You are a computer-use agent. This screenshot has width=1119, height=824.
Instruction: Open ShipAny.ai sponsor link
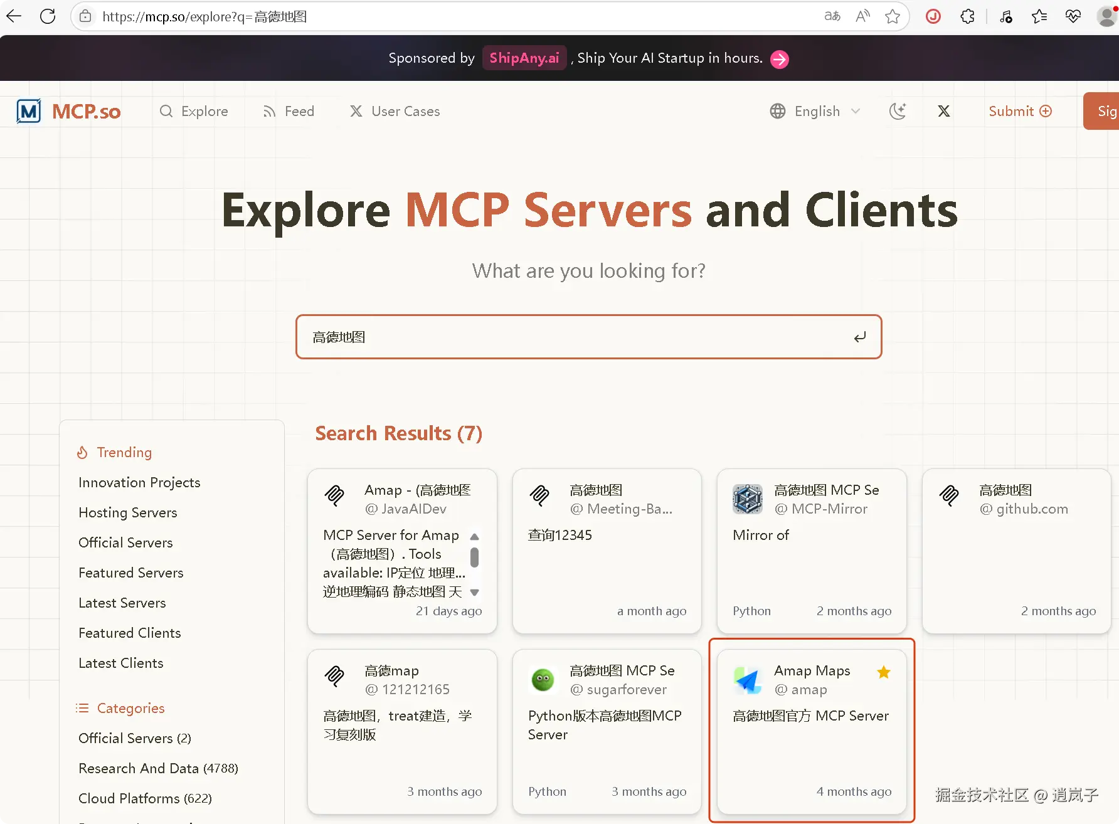point(524,58)
